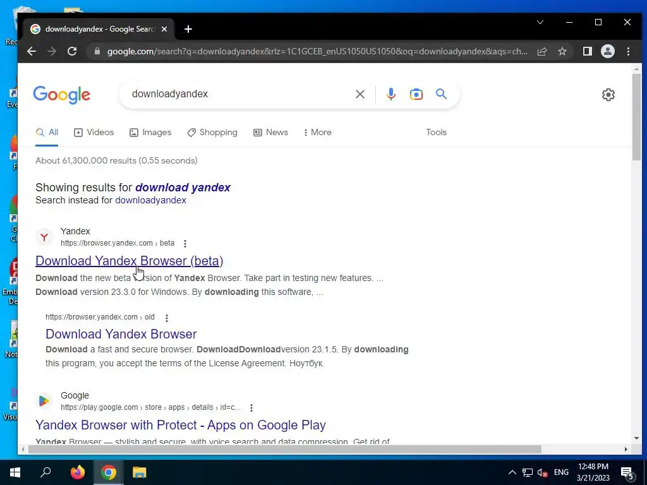Click the Chrome taskbar icon

[108, 472]
